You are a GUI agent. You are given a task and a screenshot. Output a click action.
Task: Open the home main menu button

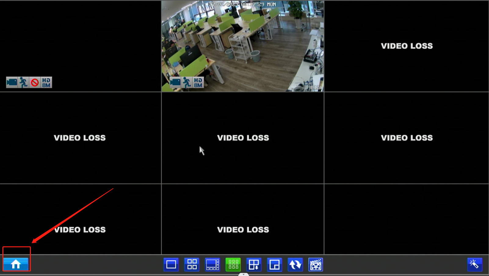point(16,264)
